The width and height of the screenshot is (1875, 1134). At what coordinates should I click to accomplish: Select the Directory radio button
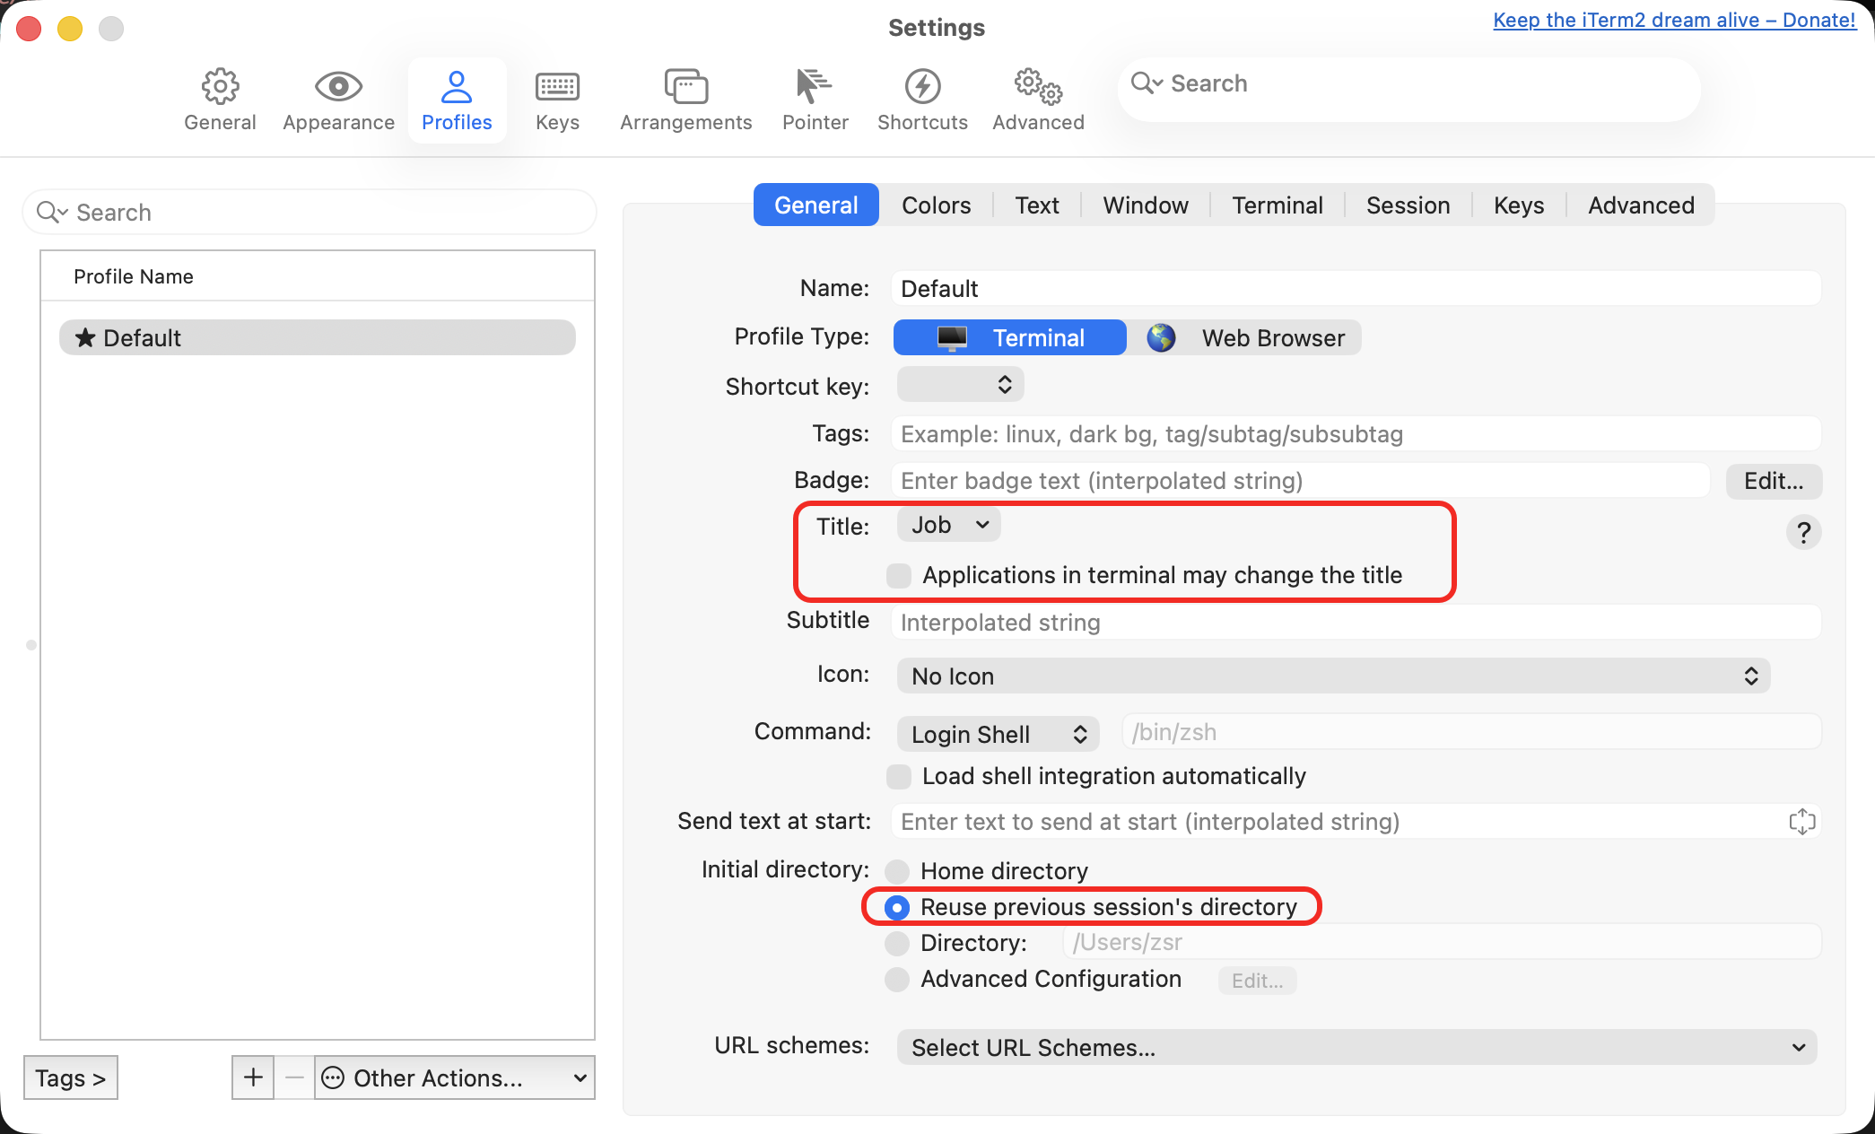point(897,943)
